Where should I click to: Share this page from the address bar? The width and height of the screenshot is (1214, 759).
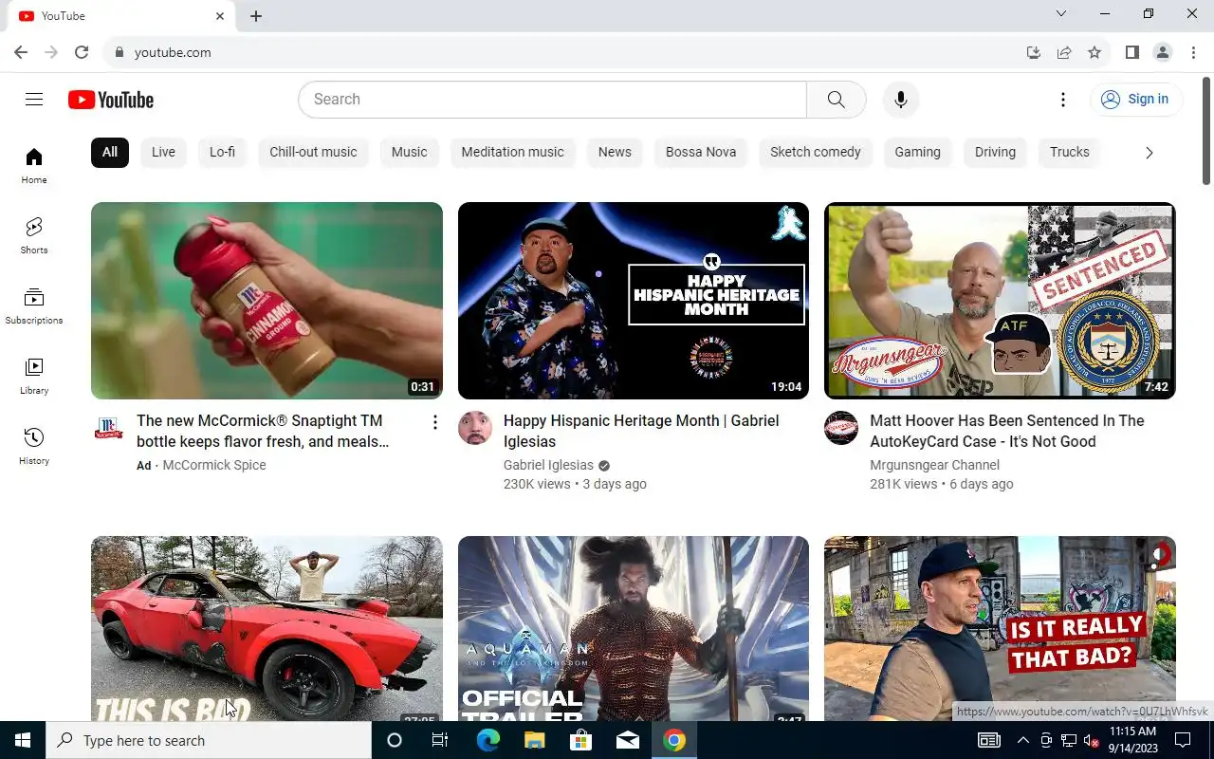[x=1064, y=52]
